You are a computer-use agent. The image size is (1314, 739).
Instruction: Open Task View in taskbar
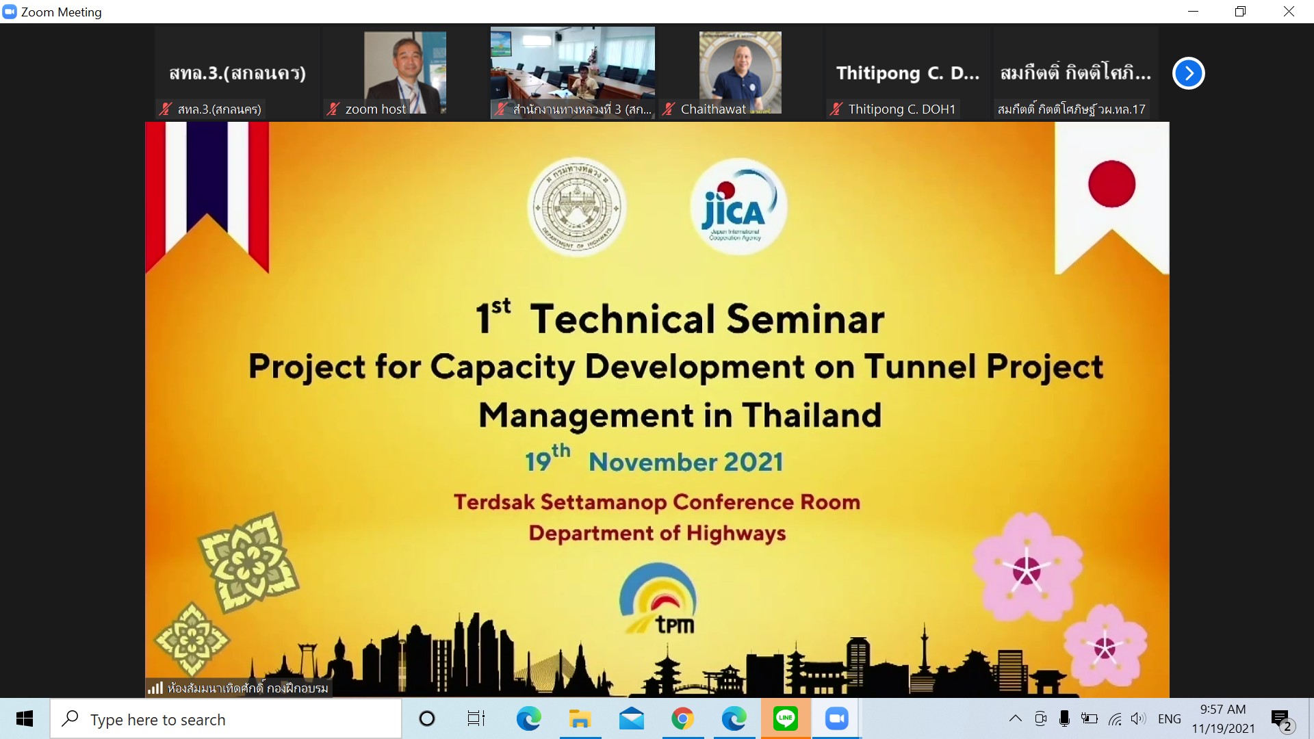tap(476, 719)
